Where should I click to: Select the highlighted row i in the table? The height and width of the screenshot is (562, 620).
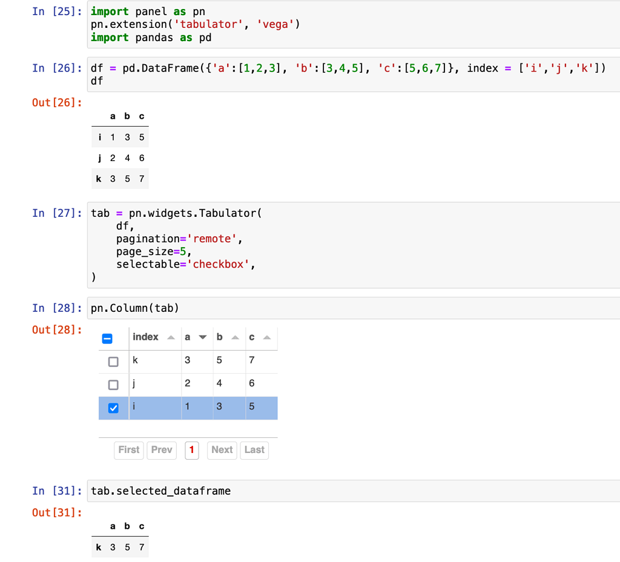point(200,407)
